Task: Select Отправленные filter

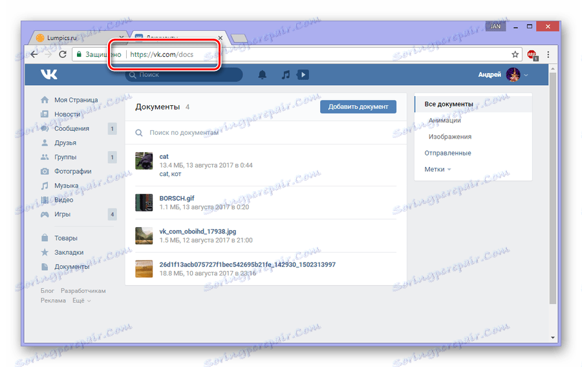Action: (447, 153)
